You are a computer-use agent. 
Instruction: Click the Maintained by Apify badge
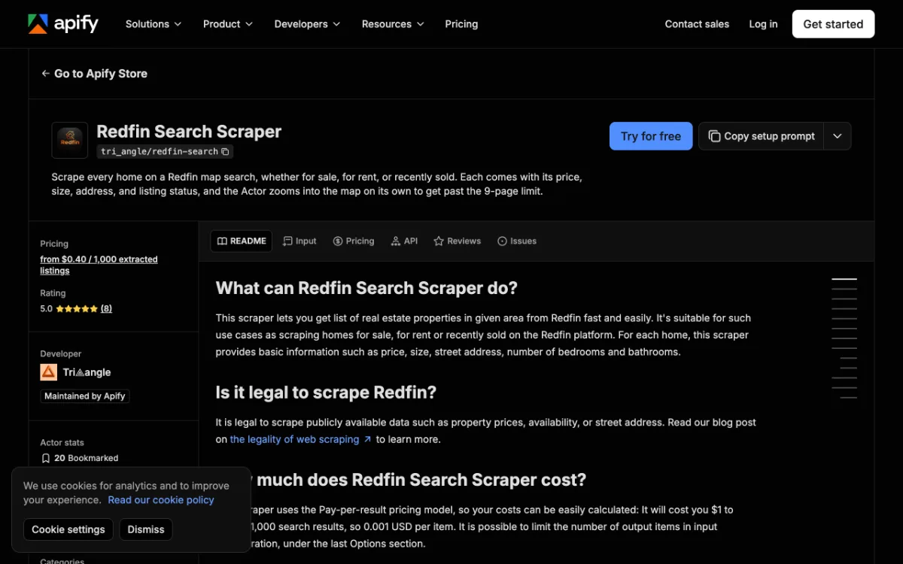click(85, 396)
